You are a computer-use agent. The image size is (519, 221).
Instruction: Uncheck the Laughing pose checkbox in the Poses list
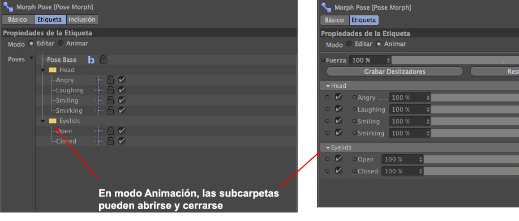click(x=122, y=90)
